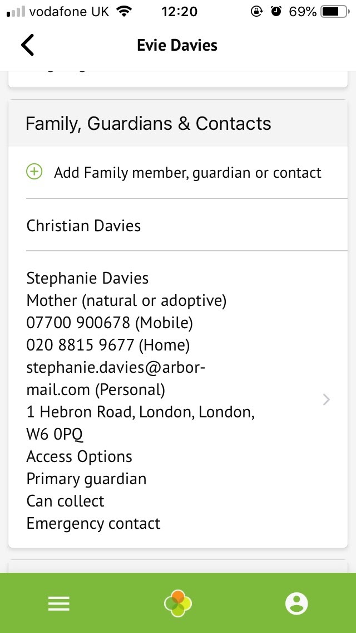Image resolution: width=356 pixels, height=633 pixels.
Task: Open the user profile icon
Action: pyautogui.click(x=296, y=603)
